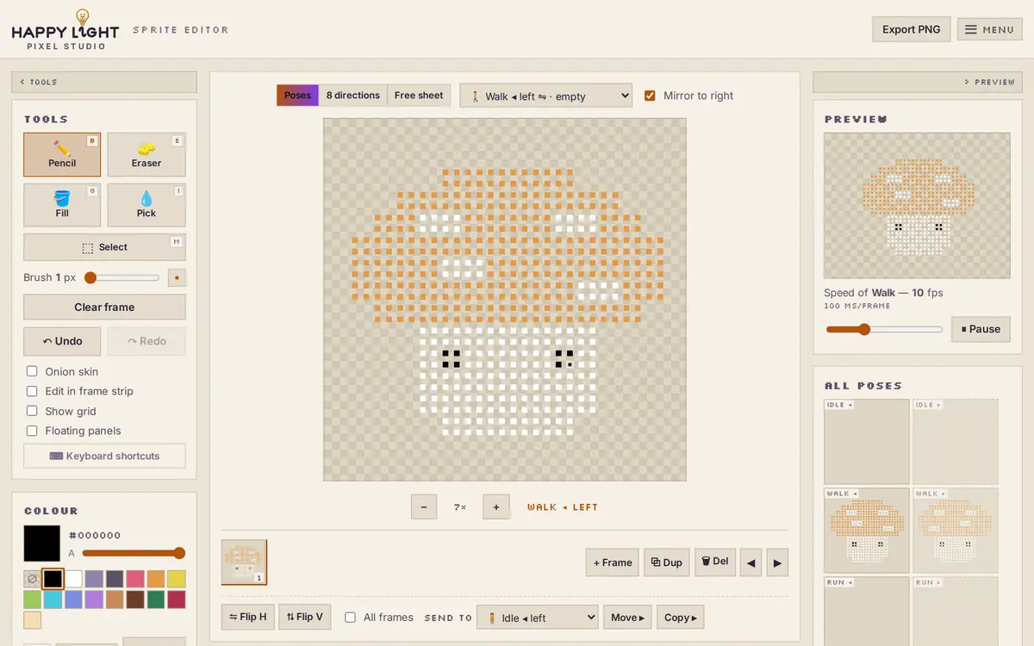Click the greyed-out Redo button
The height and width of the screenshot is (646, 1034).
146,341
